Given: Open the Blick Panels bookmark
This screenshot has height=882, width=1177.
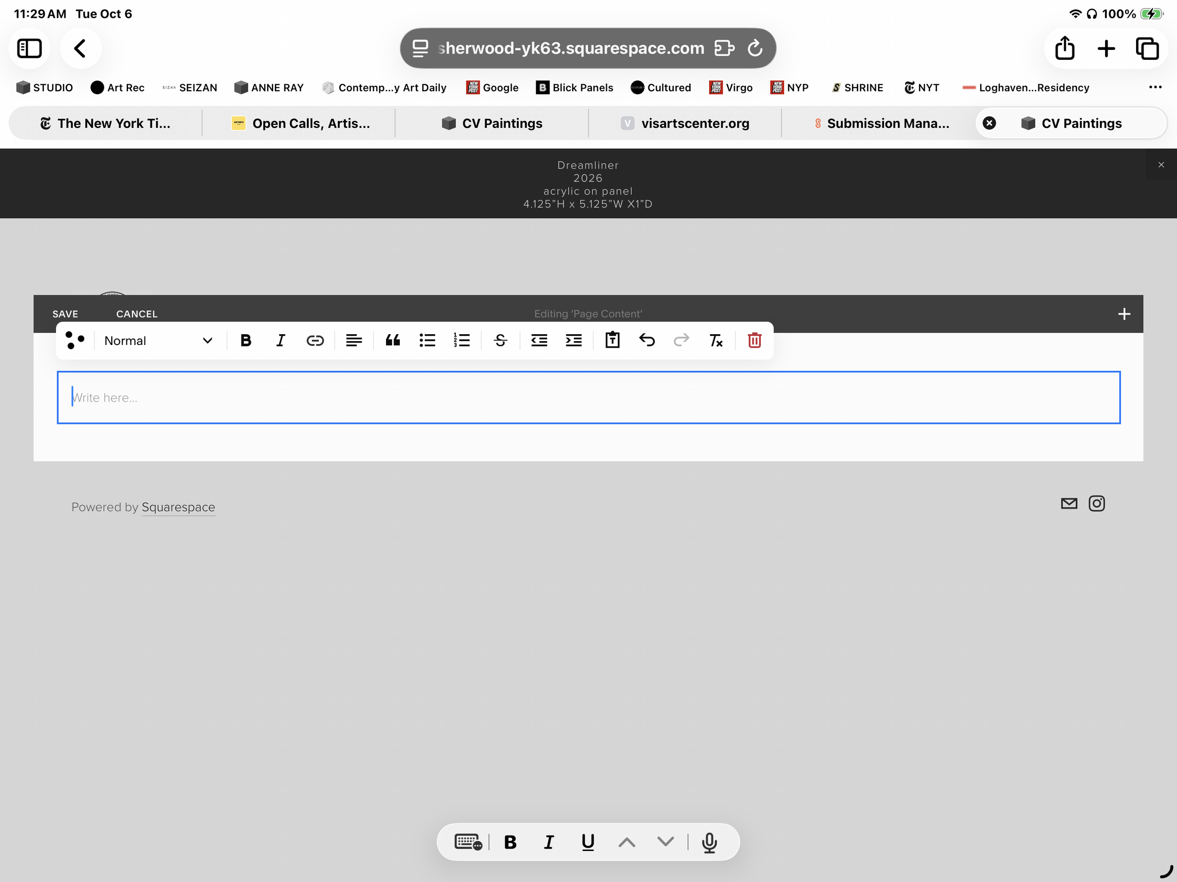Looking at the screenshot, I should click(575, 88).
